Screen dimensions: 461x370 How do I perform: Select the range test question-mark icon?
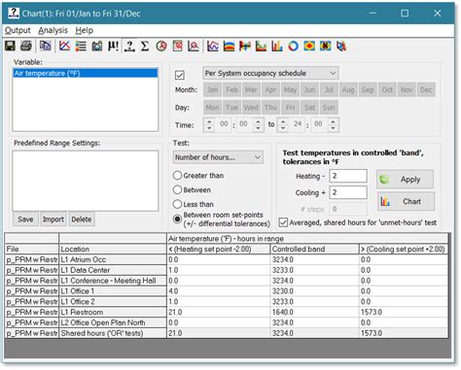(x=129, y=46)
